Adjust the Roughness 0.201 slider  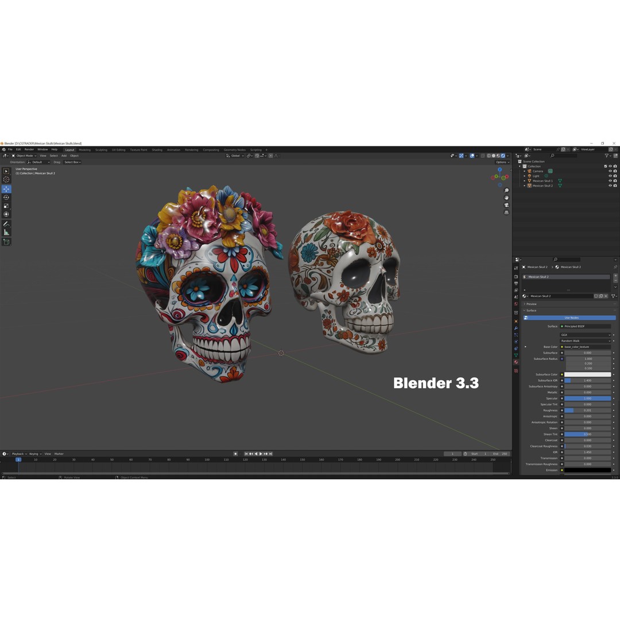(588, 410)
